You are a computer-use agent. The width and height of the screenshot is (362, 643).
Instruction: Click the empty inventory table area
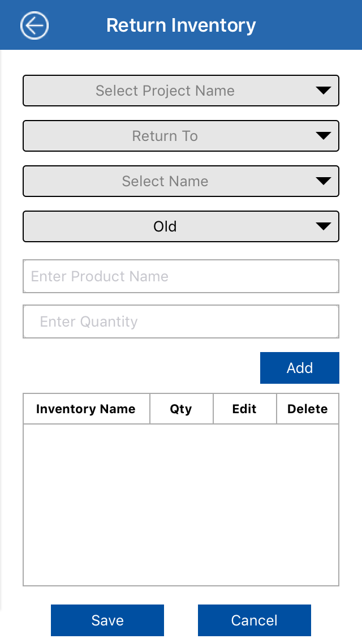tap(181, 504)
